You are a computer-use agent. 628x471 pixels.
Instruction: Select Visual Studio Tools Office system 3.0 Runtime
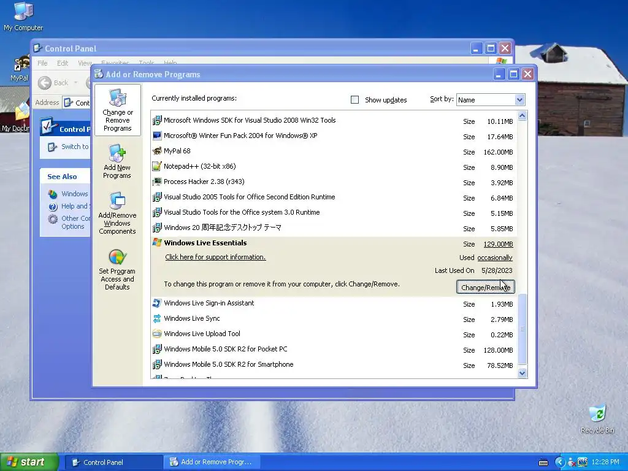(x=242, y=212)
